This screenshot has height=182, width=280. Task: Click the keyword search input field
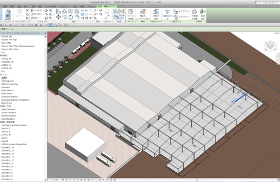click(x=267, y=3)
